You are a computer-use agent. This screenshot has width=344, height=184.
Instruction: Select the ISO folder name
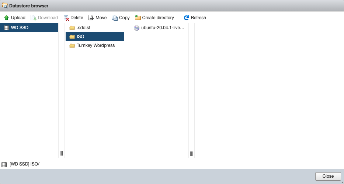[80, 37]
